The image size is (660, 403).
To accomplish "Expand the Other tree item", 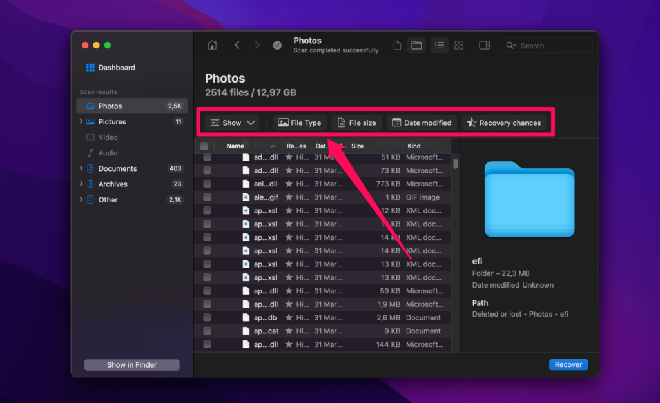I will tap(81, 200).
